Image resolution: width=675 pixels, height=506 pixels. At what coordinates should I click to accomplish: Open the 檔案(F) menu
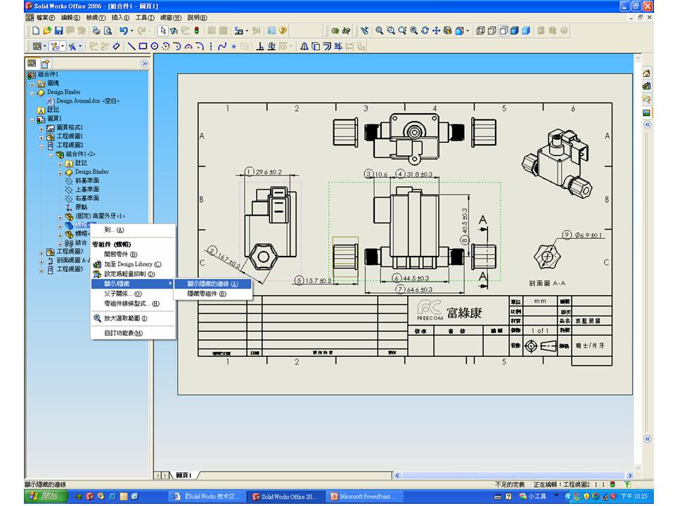(45, 18)
